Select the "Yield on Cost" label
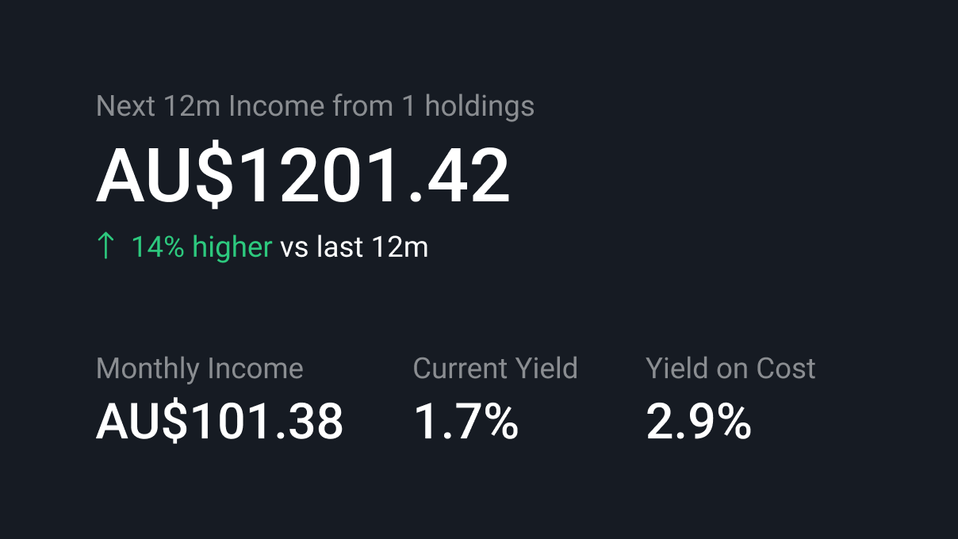 730,369
